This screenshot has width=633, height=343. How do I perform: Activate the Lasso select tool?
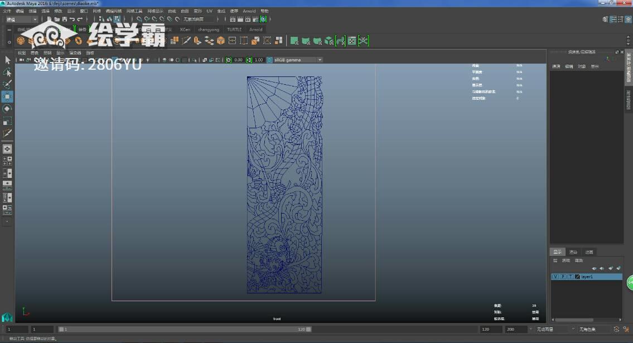pos(7,73)
